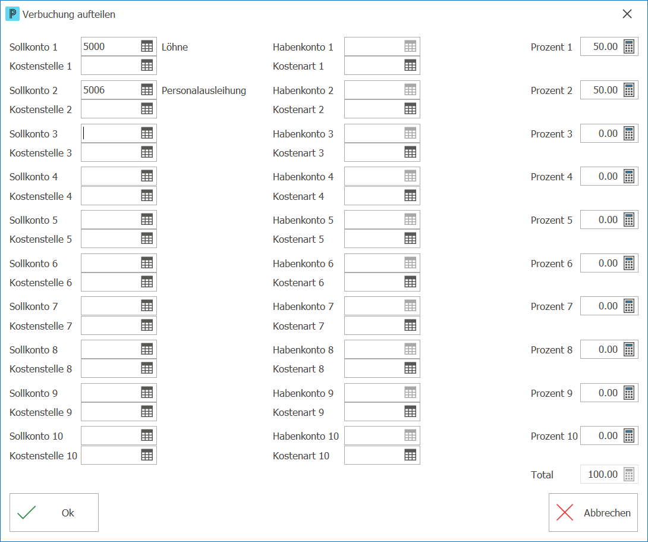Open account lookup for Sollkonto 2
648x542 pixels.
[x=147, y=90]
